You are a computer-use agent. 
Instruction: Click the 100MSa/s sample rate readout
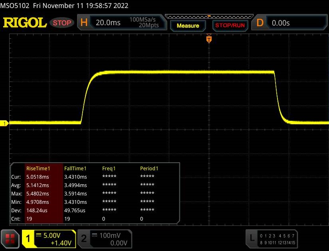pos(143,20)
